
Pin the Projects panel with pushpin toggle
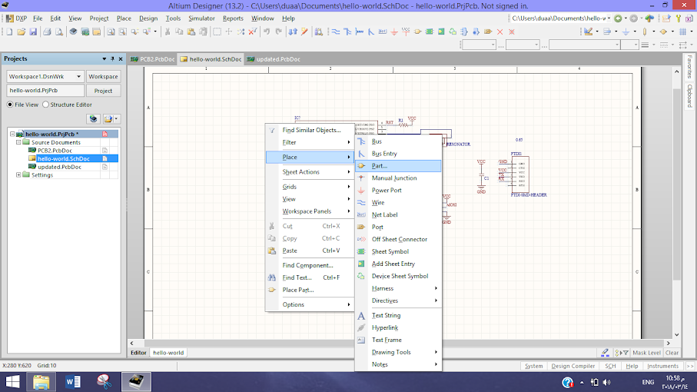click(x=112, y=58)
